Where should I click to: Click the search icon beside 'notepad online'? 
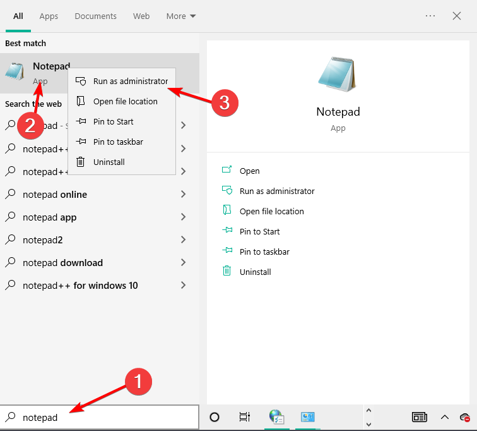coord(10,194)
